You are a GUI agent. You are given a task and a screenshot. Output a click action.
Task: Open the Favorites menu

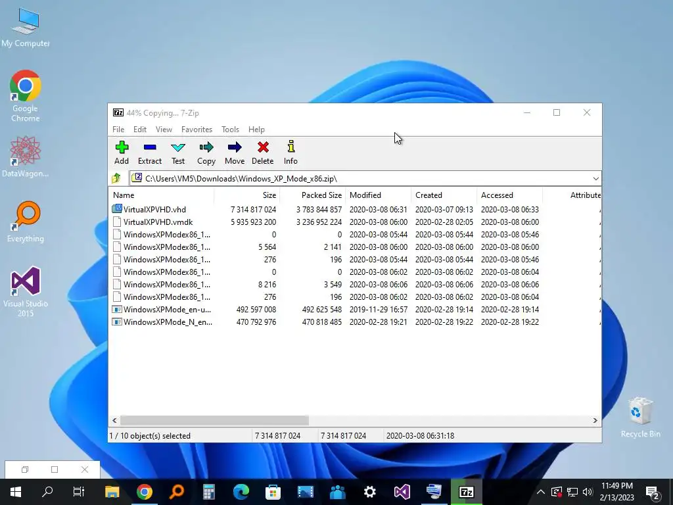click(x=197, y=130)
